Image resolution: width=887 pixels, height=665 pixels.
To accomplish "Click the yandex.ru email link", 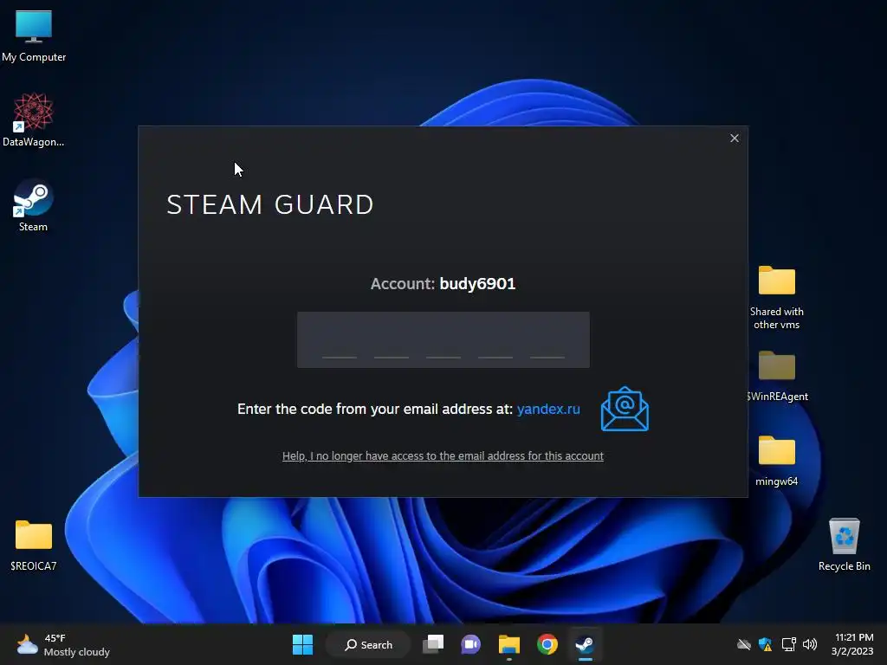I will [548, 409].
